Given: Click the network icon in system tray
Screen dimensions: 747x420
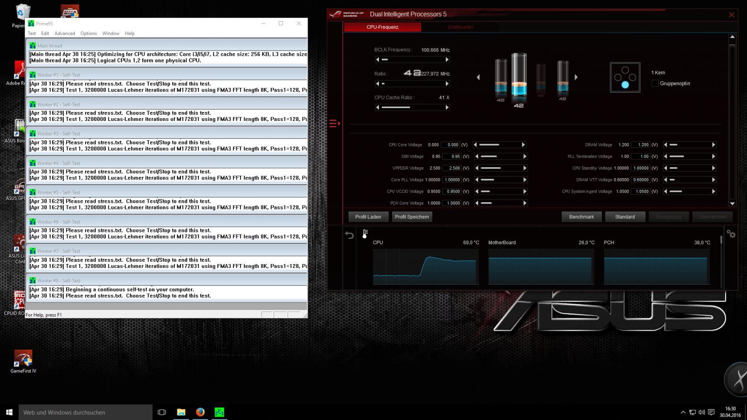Looking at the screenshot, I should pyautogui.click(x=692, y=412).
